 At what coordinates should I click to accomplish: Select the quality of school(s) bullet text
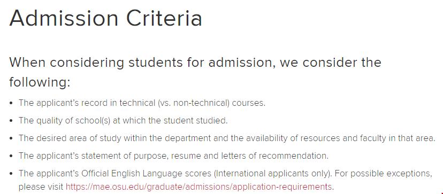pos(123,121)
